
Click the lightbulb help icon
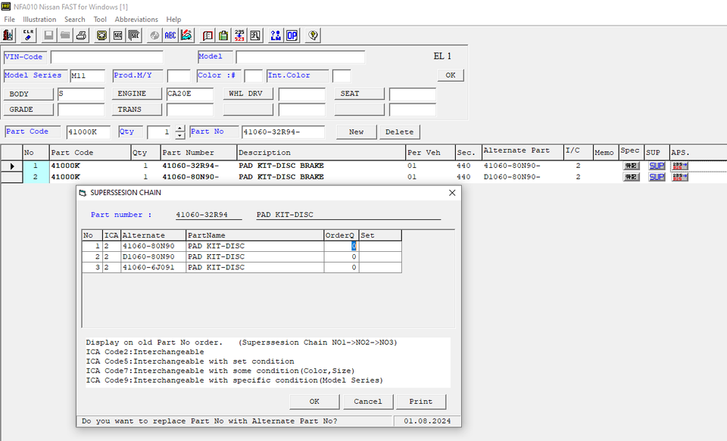[x=313, y=36]
